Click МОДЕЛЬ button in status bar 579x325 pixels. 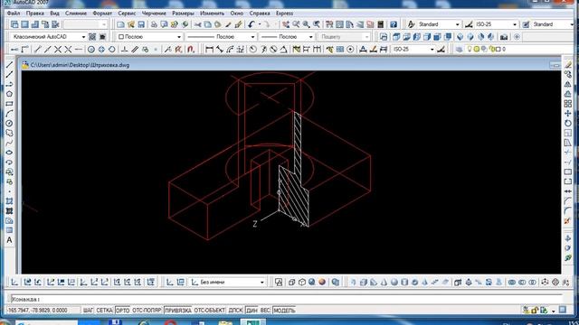click(x=284, y=311)
